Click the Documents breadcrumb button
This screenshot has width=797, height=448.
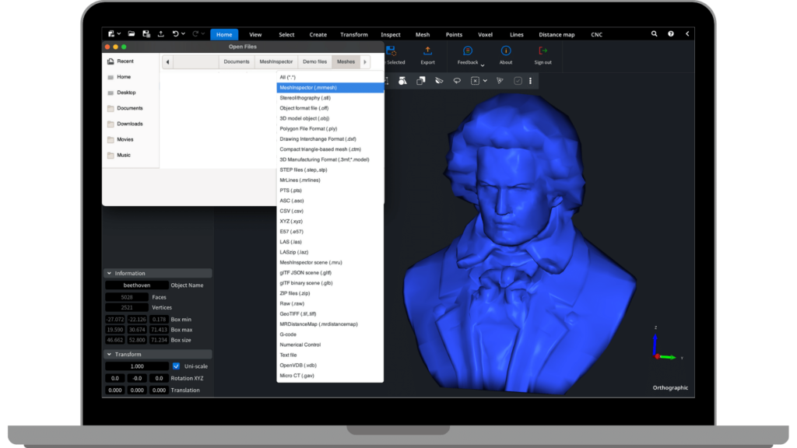pos(237,61)
